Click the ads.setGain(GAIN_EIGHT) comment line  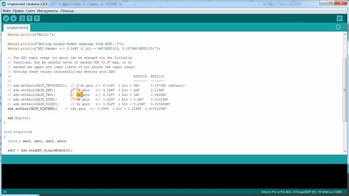click(89, 104)
